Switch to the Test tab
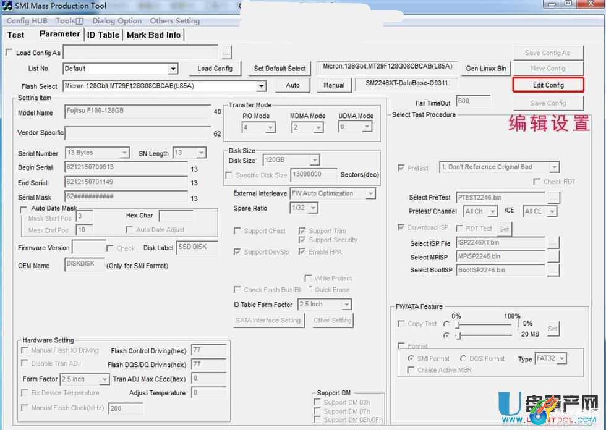Viewport: 606px width, 430px height. pos(16,35)
